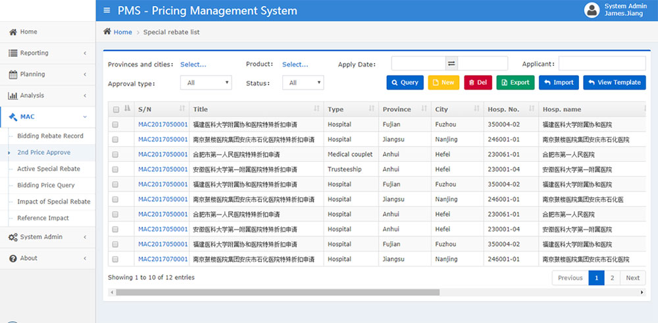Click the Planning calendar icon
Image resolution: width=658 pixels, height=323 pixels.
coord(13,74)
